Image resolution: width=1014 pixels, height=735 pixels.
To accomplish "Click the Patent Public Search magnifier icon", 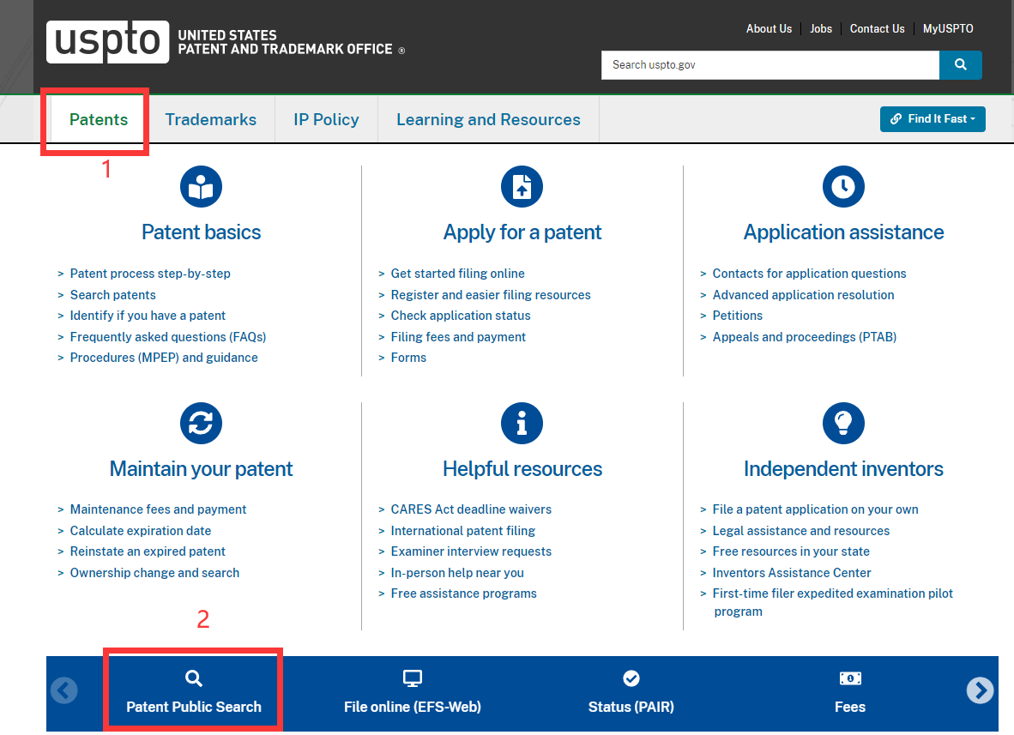I will click(193, 678).
